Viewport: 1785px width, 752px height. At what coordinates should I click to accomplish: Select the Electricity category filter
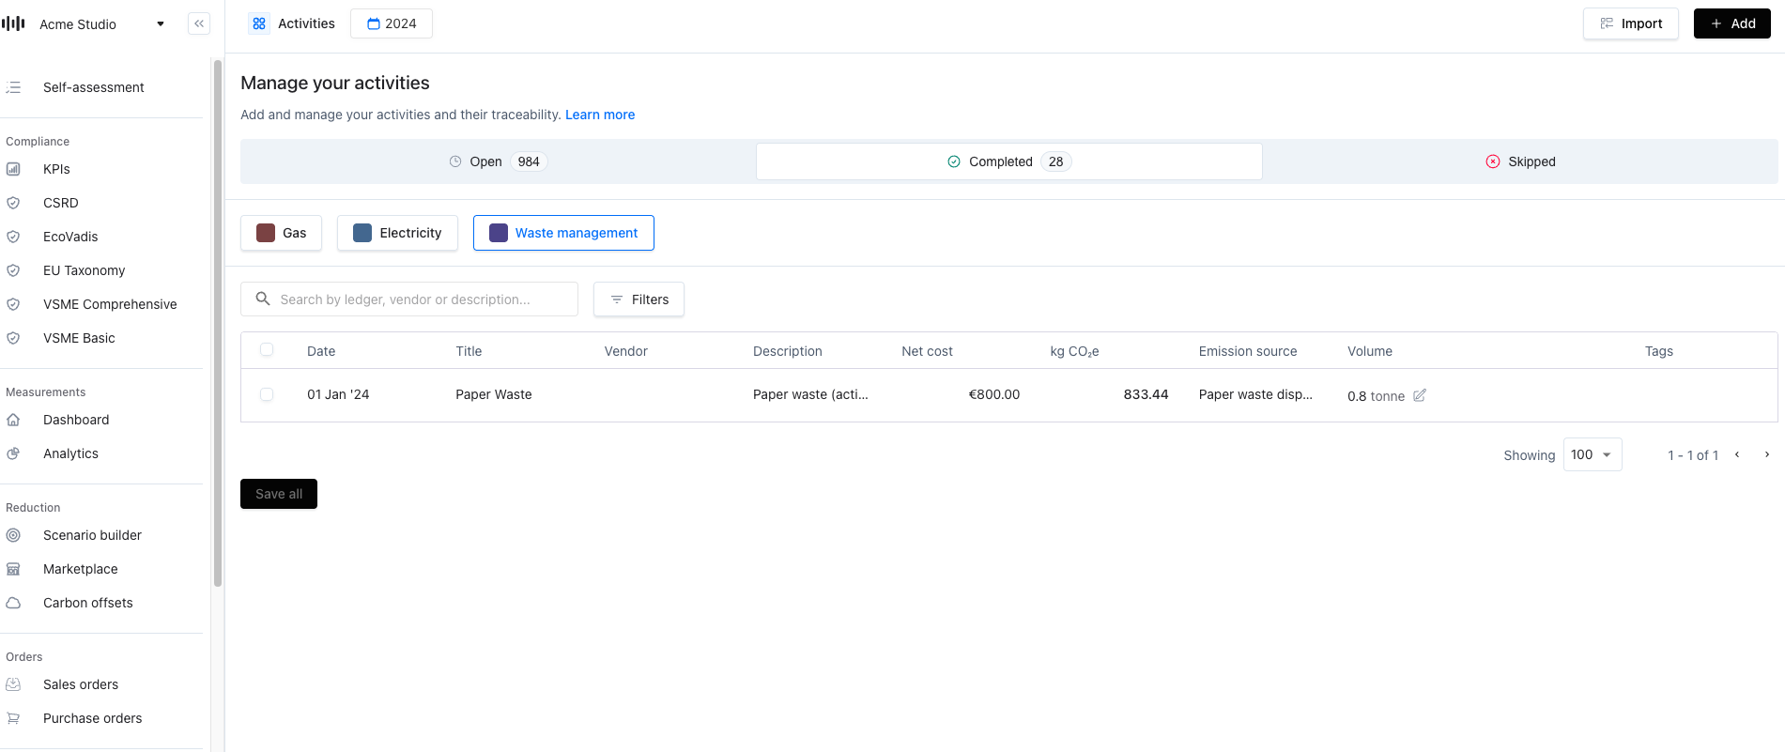tap(397, 233)
